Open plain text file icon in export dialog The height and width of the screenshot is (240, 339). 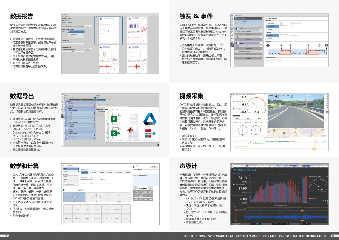coord(133,119)
